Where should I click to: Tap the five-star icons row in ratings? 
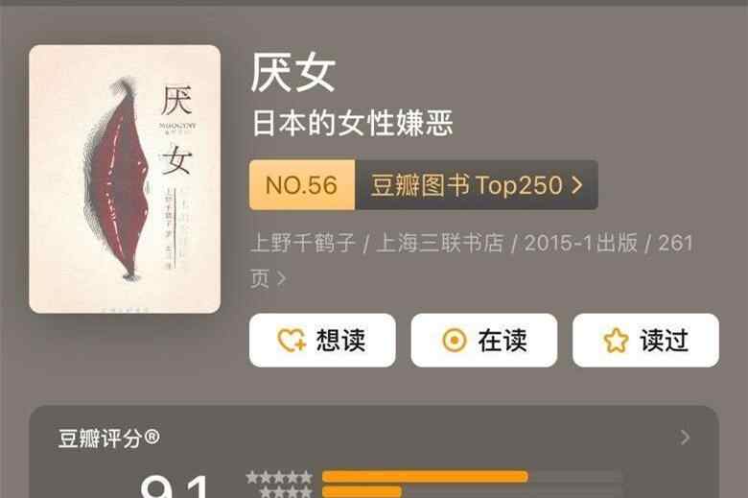pyautogui.click(x=280, y=477)
